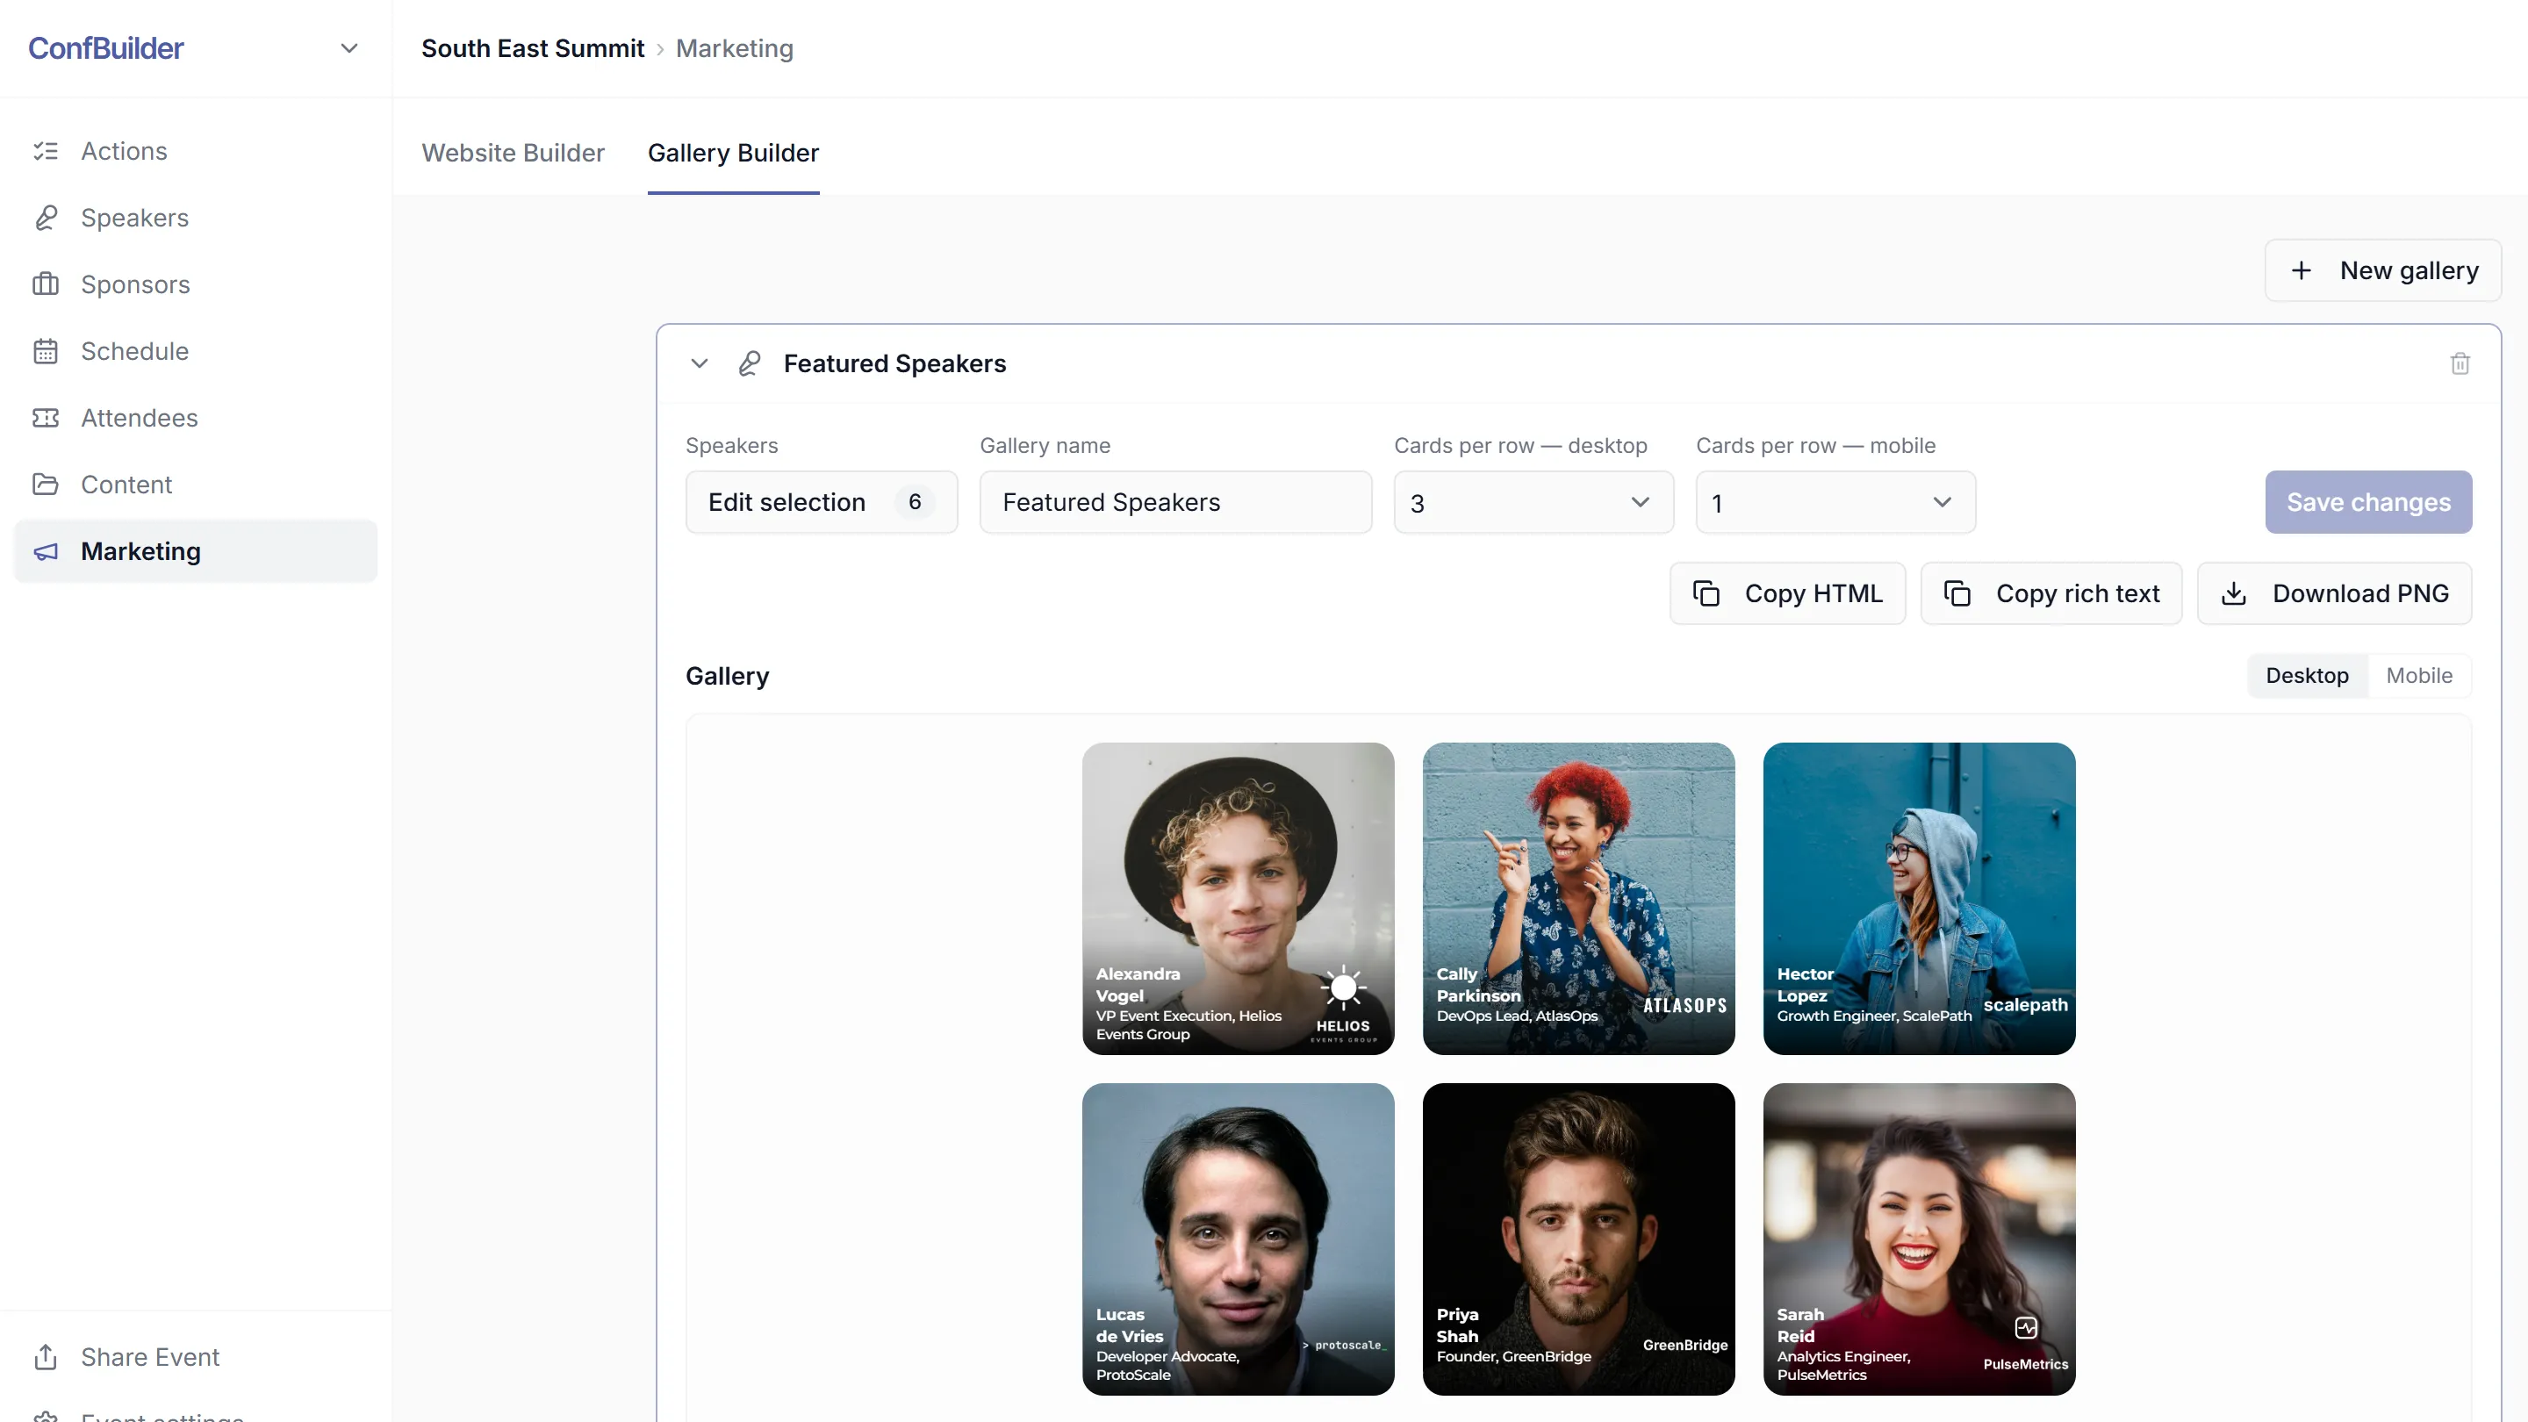Select Alexandra Vogel speaker card
The image size is (2528, 1422).
tap(1238, 899)
